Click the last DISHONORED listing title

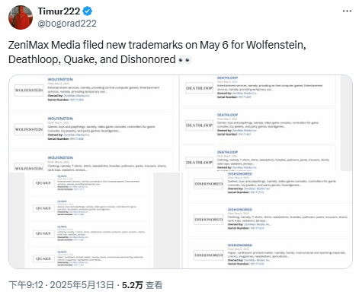point(240,246)
